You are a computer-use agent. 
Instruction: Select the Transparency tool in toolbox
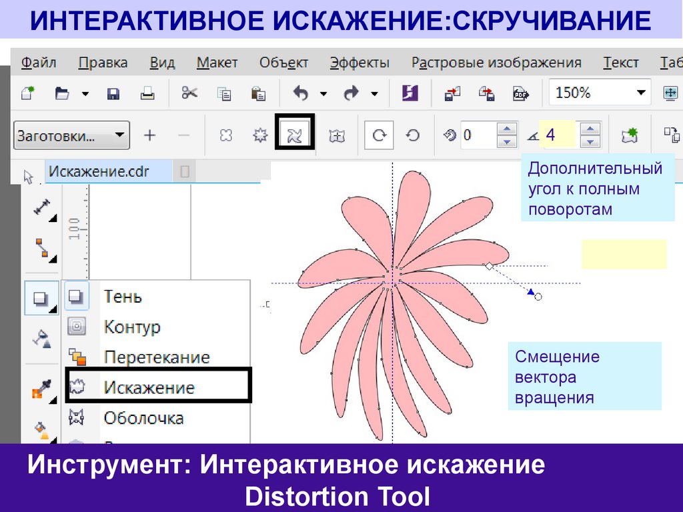pos(43,338)
